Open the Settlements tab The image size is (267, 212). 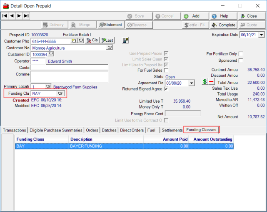(172, 130)
